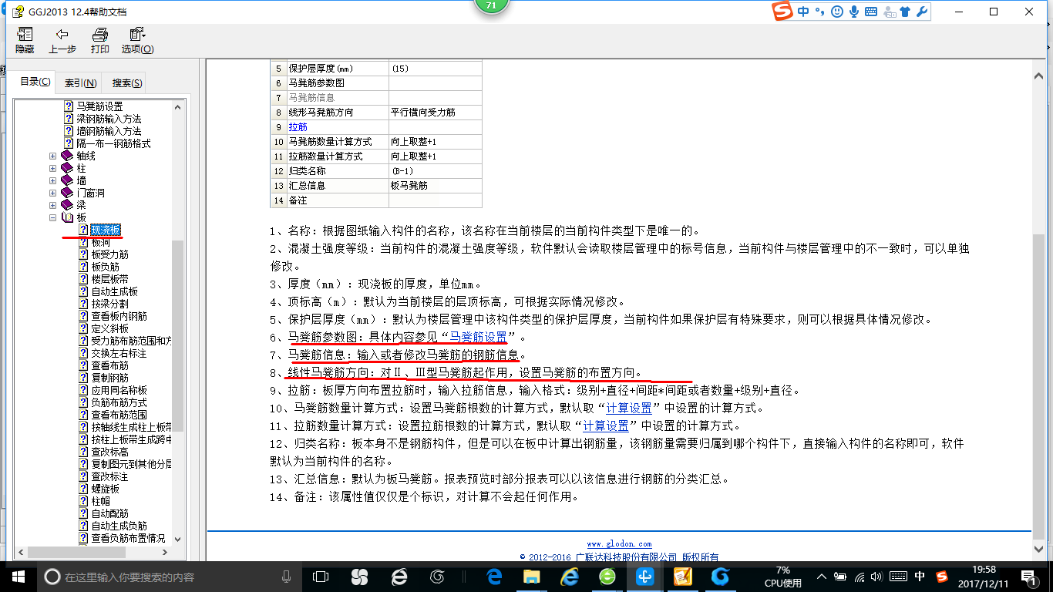Follow the 计算设置 link in item 11
The height and width of the screenshot is (592, 1053).
tap(606, 425)
